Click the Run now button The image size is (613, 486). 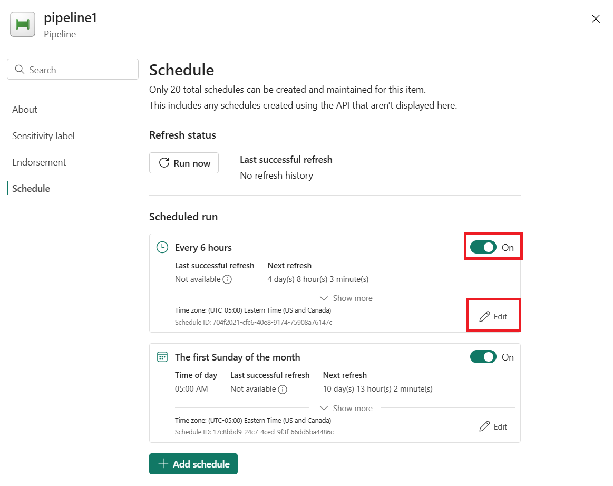pos(184,163)
